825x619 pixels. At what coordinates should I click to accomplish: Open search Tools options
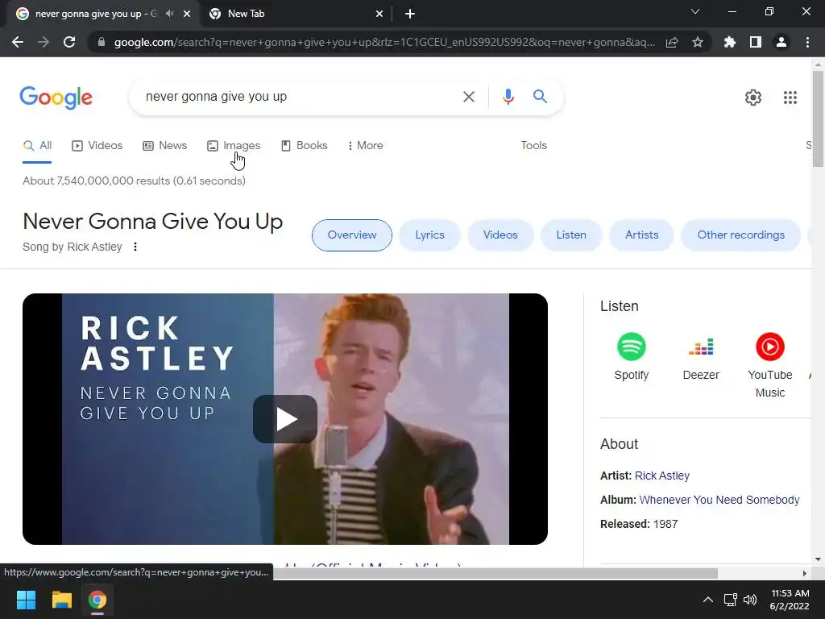tap(533, 146)
